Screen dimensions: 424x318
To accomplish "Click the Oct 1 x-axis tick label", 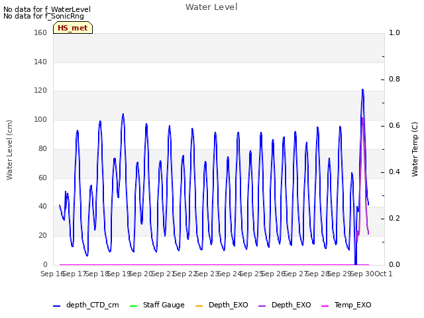I will click(383, 274).
